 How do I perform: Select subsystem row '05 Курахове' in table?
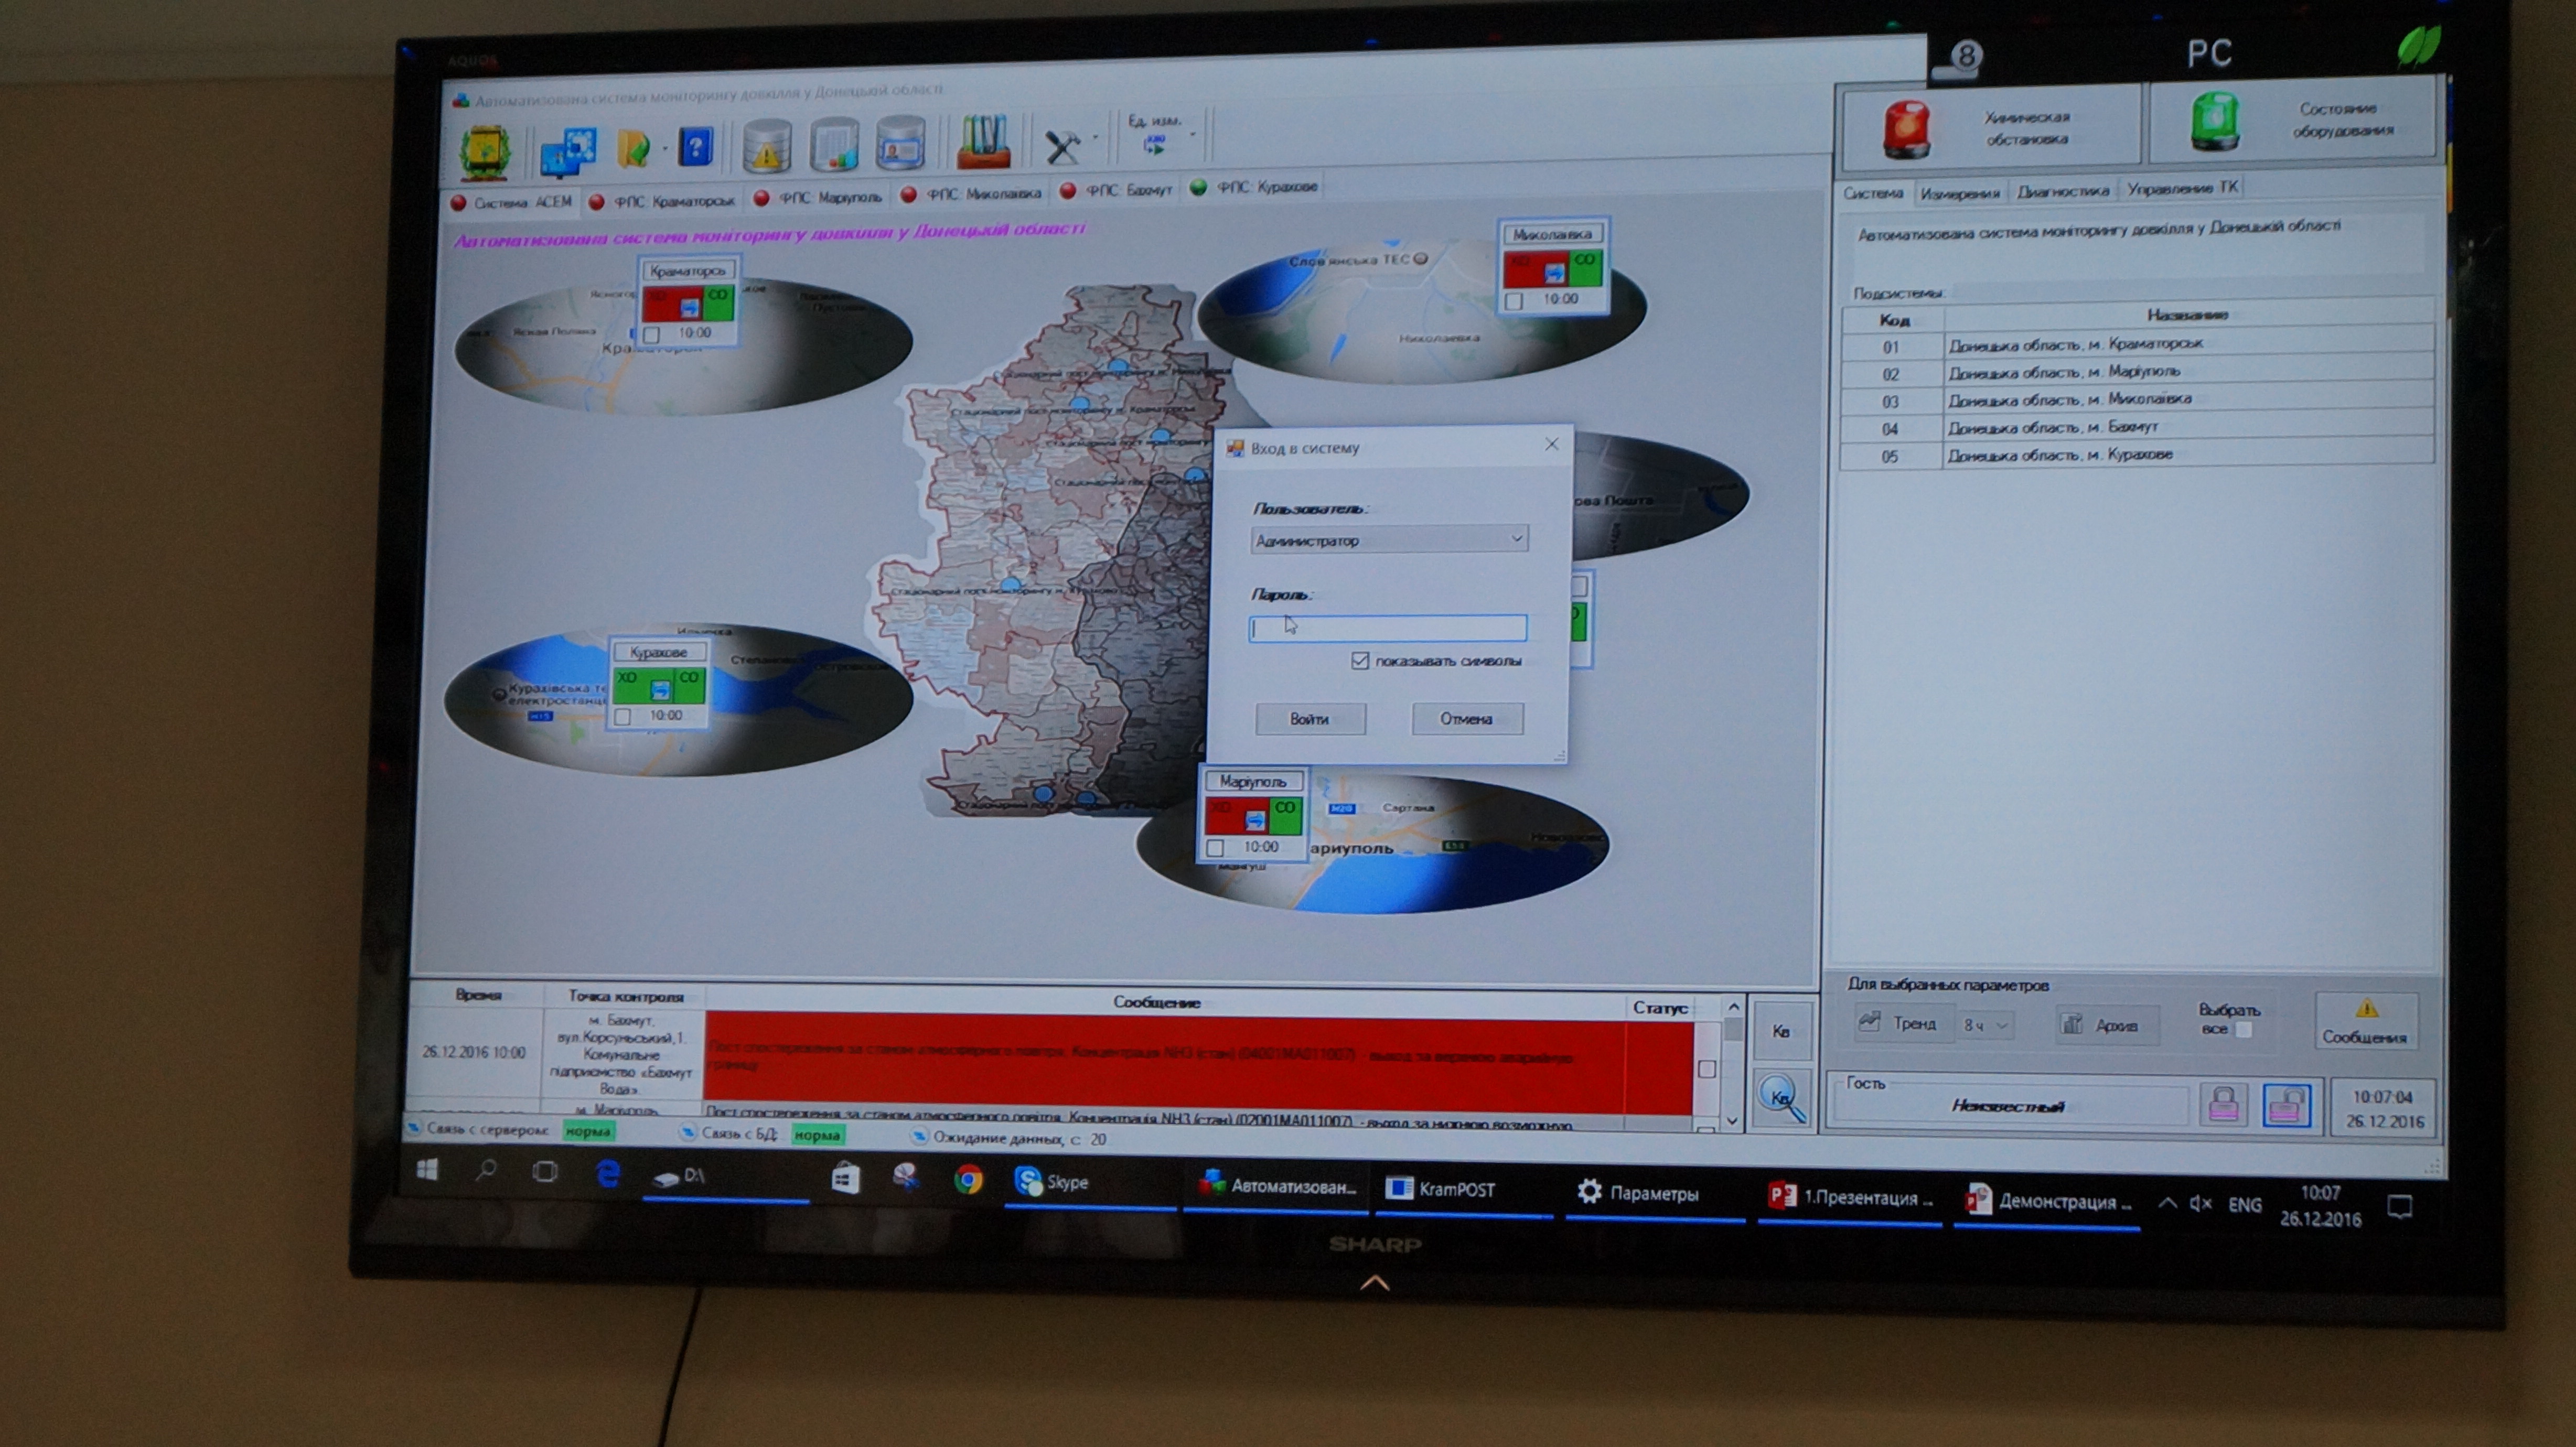pos(2138,455)
